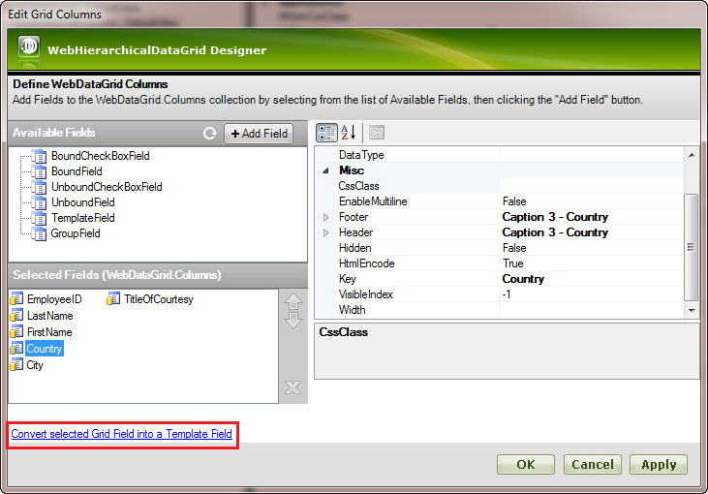The image size is (708, 494).
Task: Open Property Pages icon in toolbar
Action: (x=377, y=133)
